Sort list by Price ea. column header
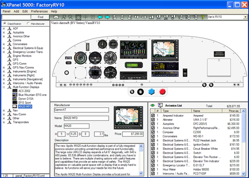 pyautogui.click(x=232, y=111)
